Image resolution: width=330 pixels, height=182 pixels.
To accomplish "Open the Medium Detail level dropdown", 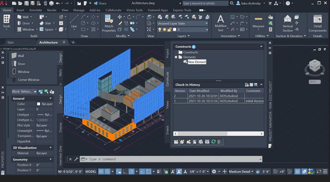I will [241, 172].
